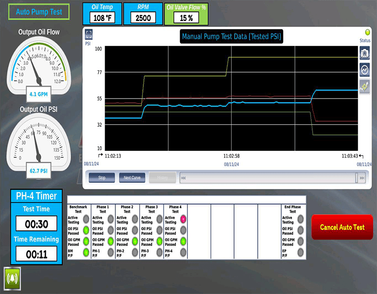Viewport: 377px width, 294px height.
Task: Click the Oil Temp 108 °F value field
Action: pos(103,18)
